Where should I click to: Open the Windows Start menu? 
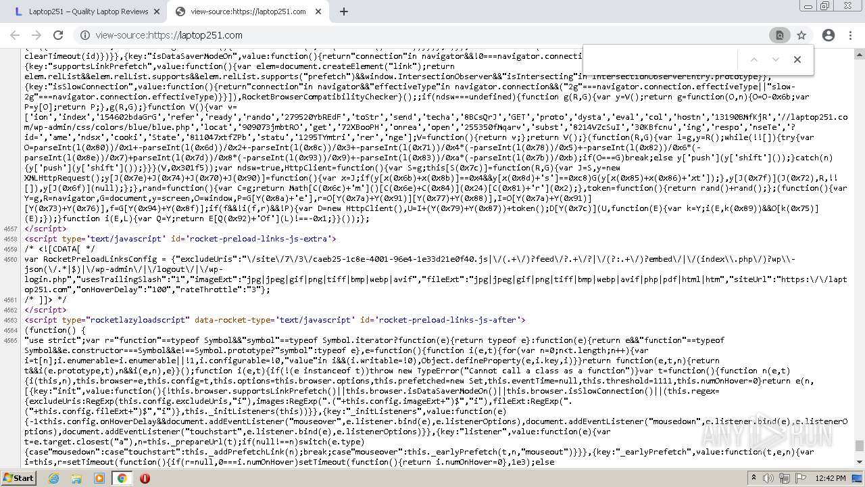18,478
